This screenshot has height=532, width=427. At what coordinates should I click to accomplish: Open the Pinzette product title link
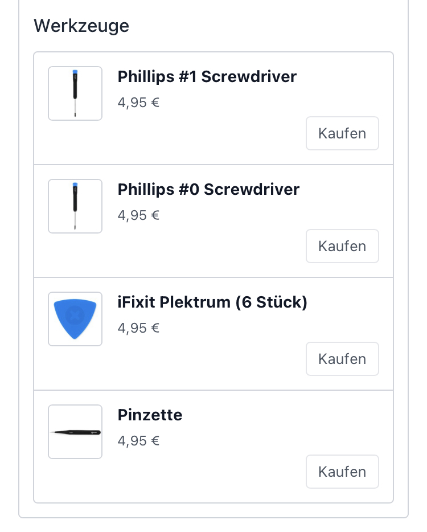point(150,415)
